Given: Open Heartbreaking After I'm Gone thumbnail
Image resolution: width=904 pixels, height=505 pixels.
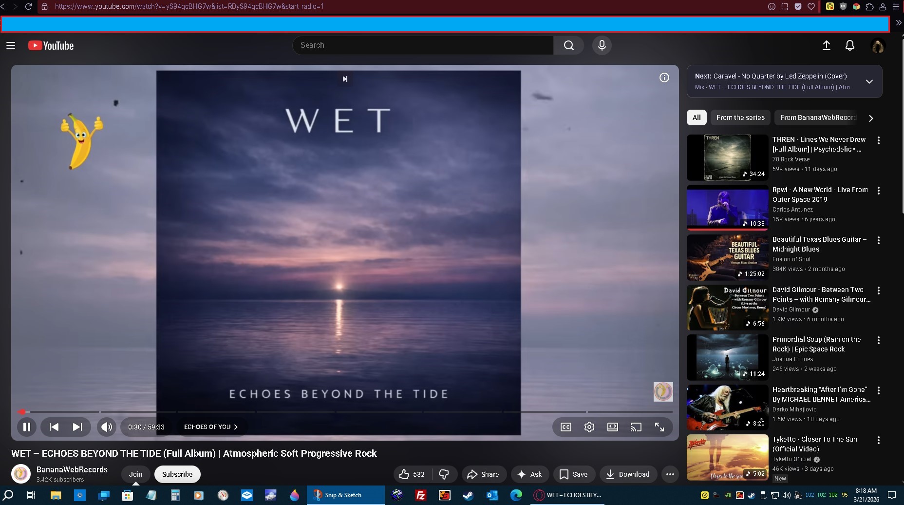Looking at the screenshot, I should [x=727, y=408].
